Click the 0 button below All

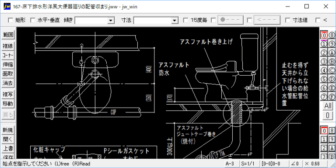[x=328, y=115]
